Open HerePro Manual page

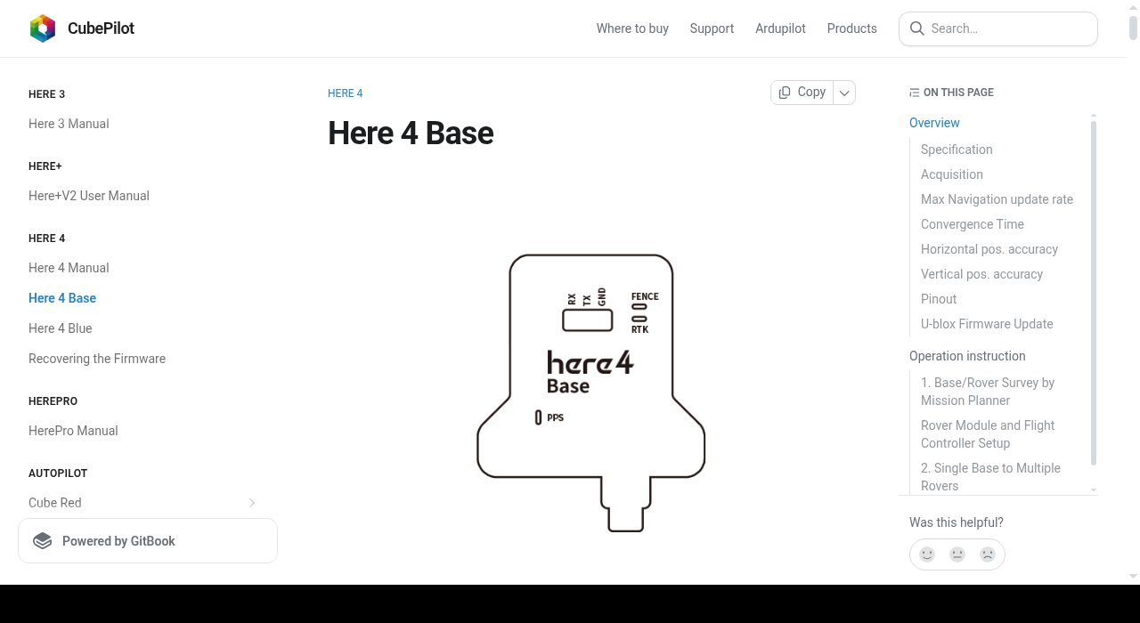(73, 431)
